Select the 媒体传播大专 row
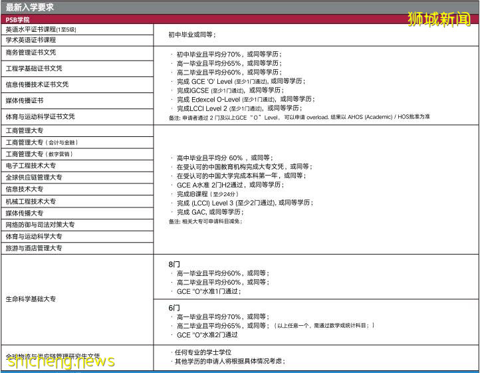 [x=77, y=213]
